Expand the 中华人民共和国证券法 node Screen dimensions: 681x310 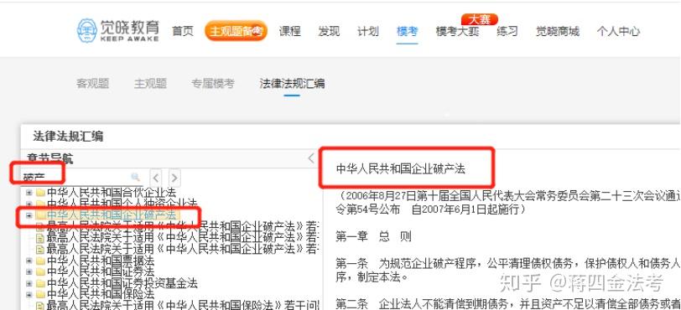(x=29, y=272)
